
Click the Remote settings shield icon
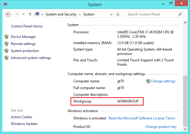(6, 44)
